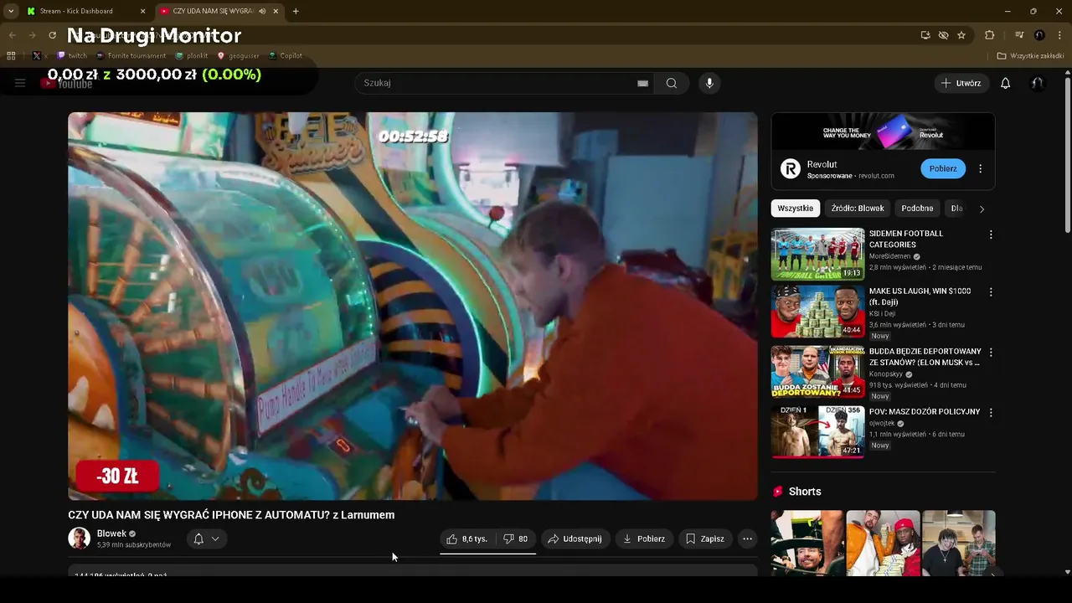Open options for BUDDA BĘDZIE DEPORTOWANY video

point(991,353)
